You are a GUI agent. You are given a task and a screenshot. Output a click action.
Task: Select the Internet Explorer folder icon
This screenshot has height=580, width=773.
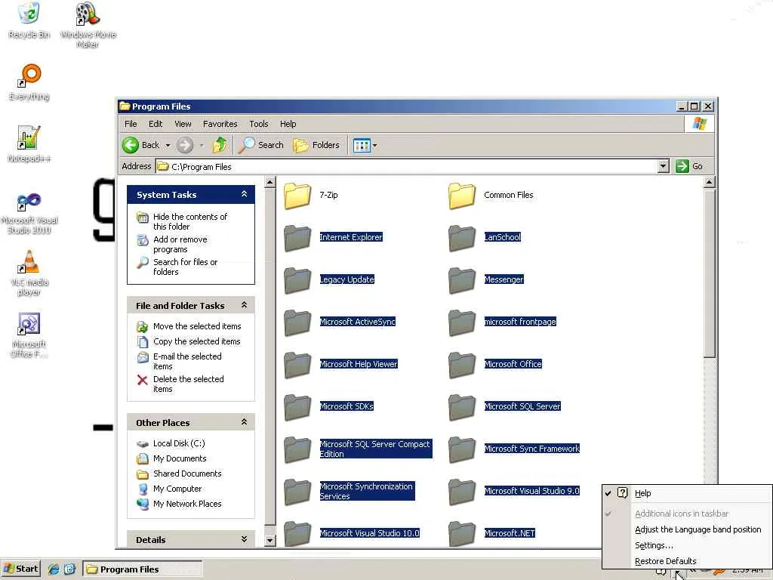(297, 238)
